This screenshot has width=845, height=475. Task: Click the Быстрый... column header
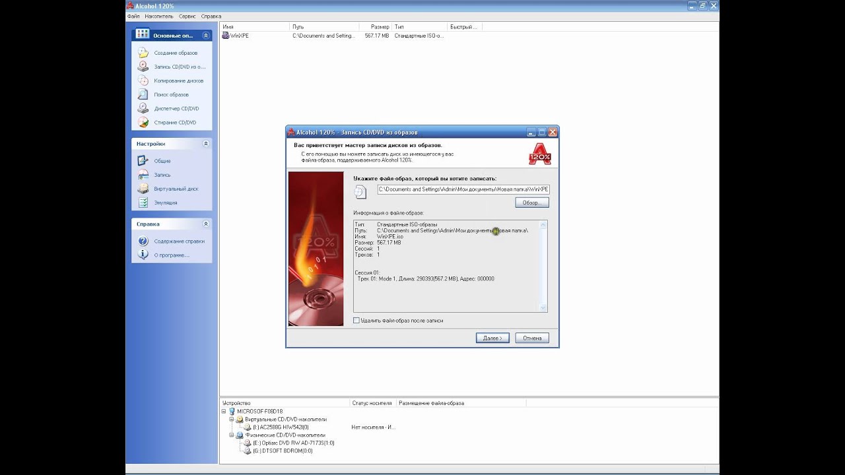(x=464, y=27)
